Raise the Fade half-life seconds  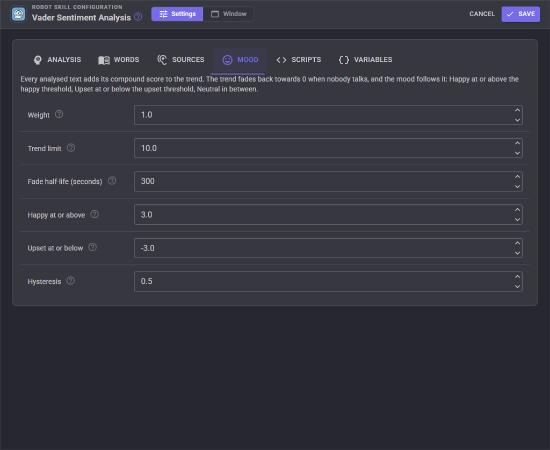click(x=517, y=176)
